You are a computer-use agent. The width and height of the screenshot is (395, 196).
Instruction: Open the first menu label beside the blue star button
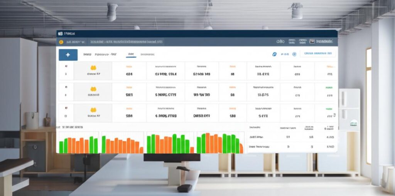pyautogui.click(x=87, y=55)
